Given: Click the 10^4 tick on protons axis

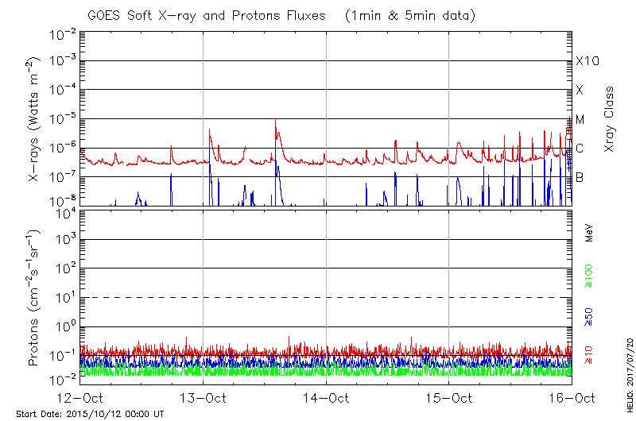Looking at the screenshot, I should (64, 211).
